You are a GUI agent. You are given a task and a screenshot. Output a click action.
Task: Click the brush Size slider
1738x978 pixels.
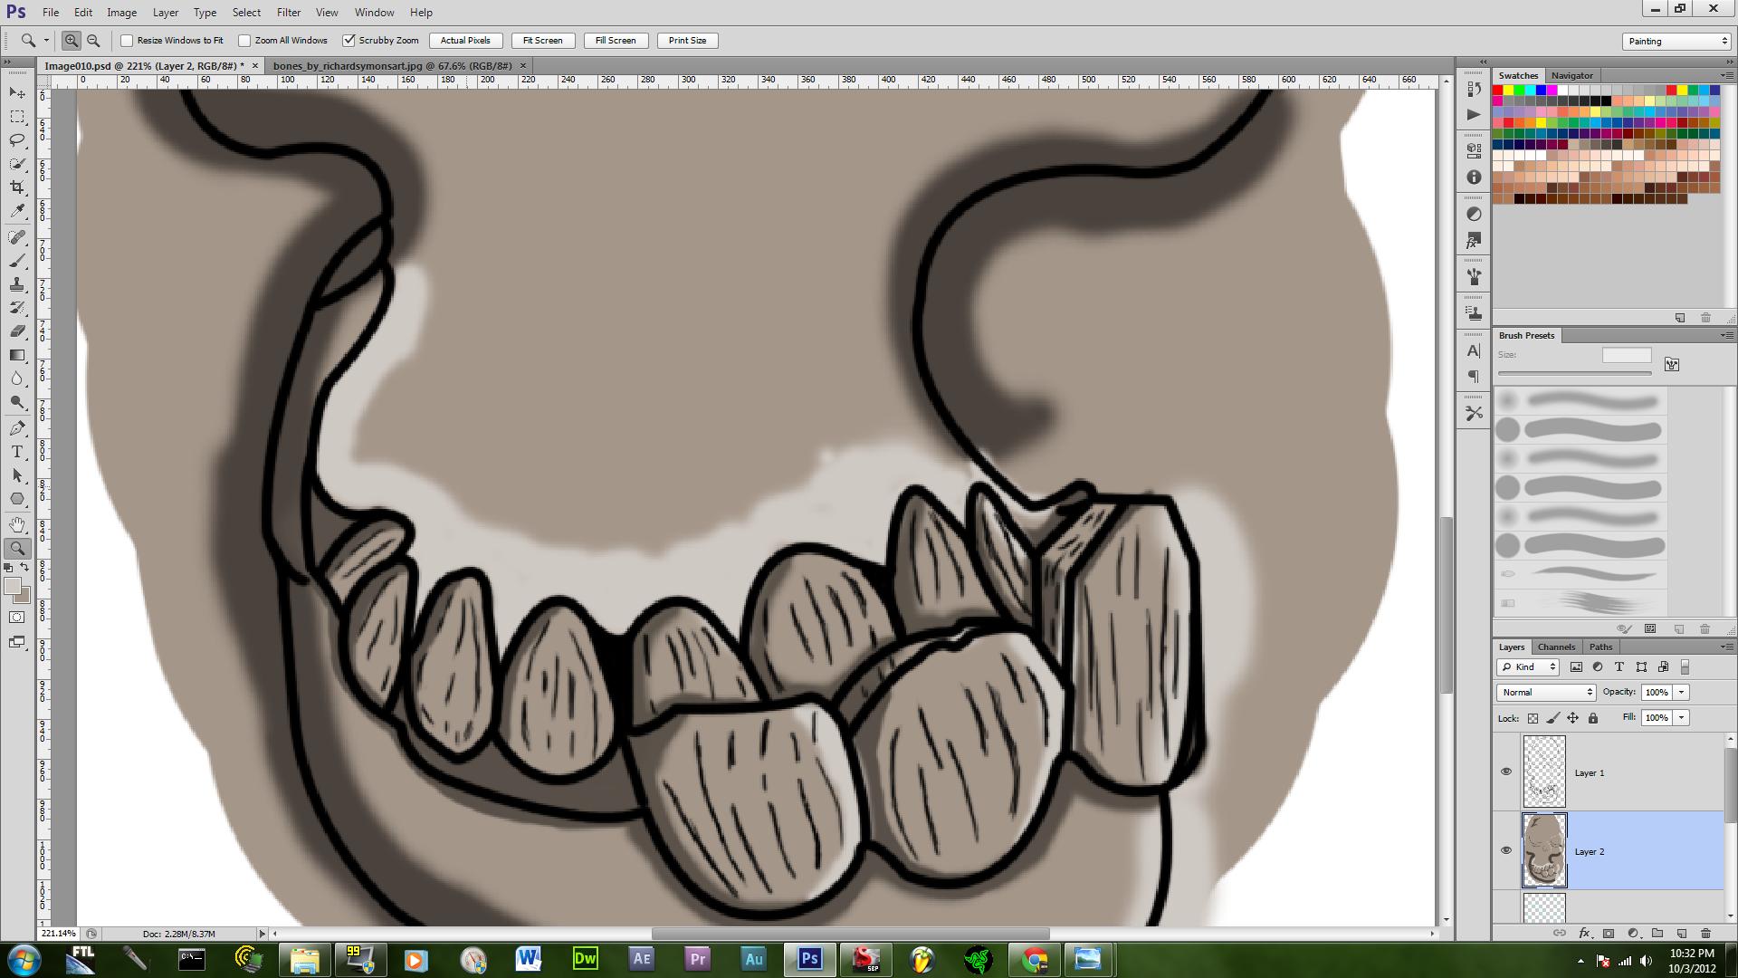coord(1575,373)
